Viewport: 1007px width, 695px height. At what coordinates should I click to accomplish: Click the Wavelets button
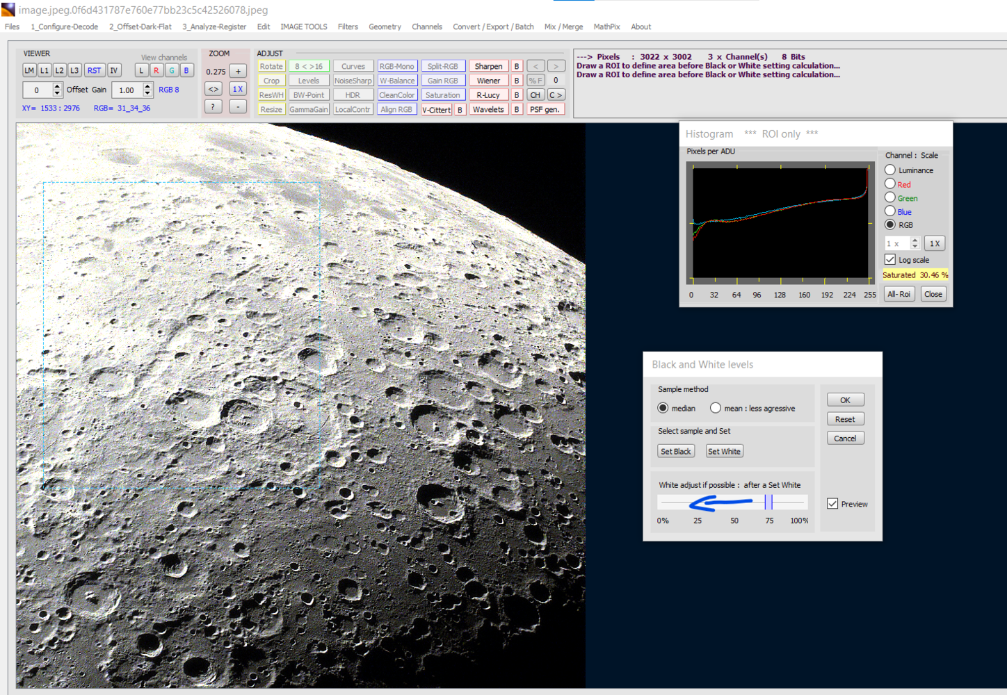pos(489,109)
